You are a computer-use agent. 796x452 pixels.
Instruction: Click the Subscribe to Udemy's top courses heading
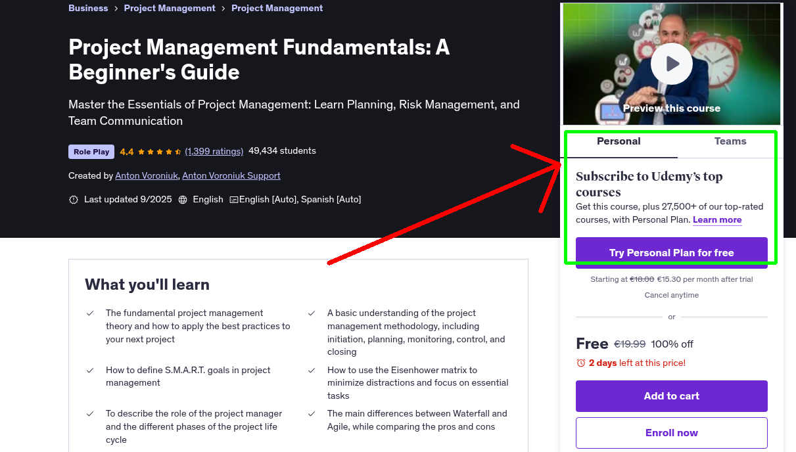(x=649, y=185)
